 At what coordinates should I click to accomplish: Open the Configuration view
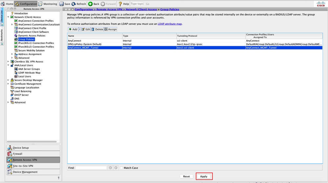(26, 4)
